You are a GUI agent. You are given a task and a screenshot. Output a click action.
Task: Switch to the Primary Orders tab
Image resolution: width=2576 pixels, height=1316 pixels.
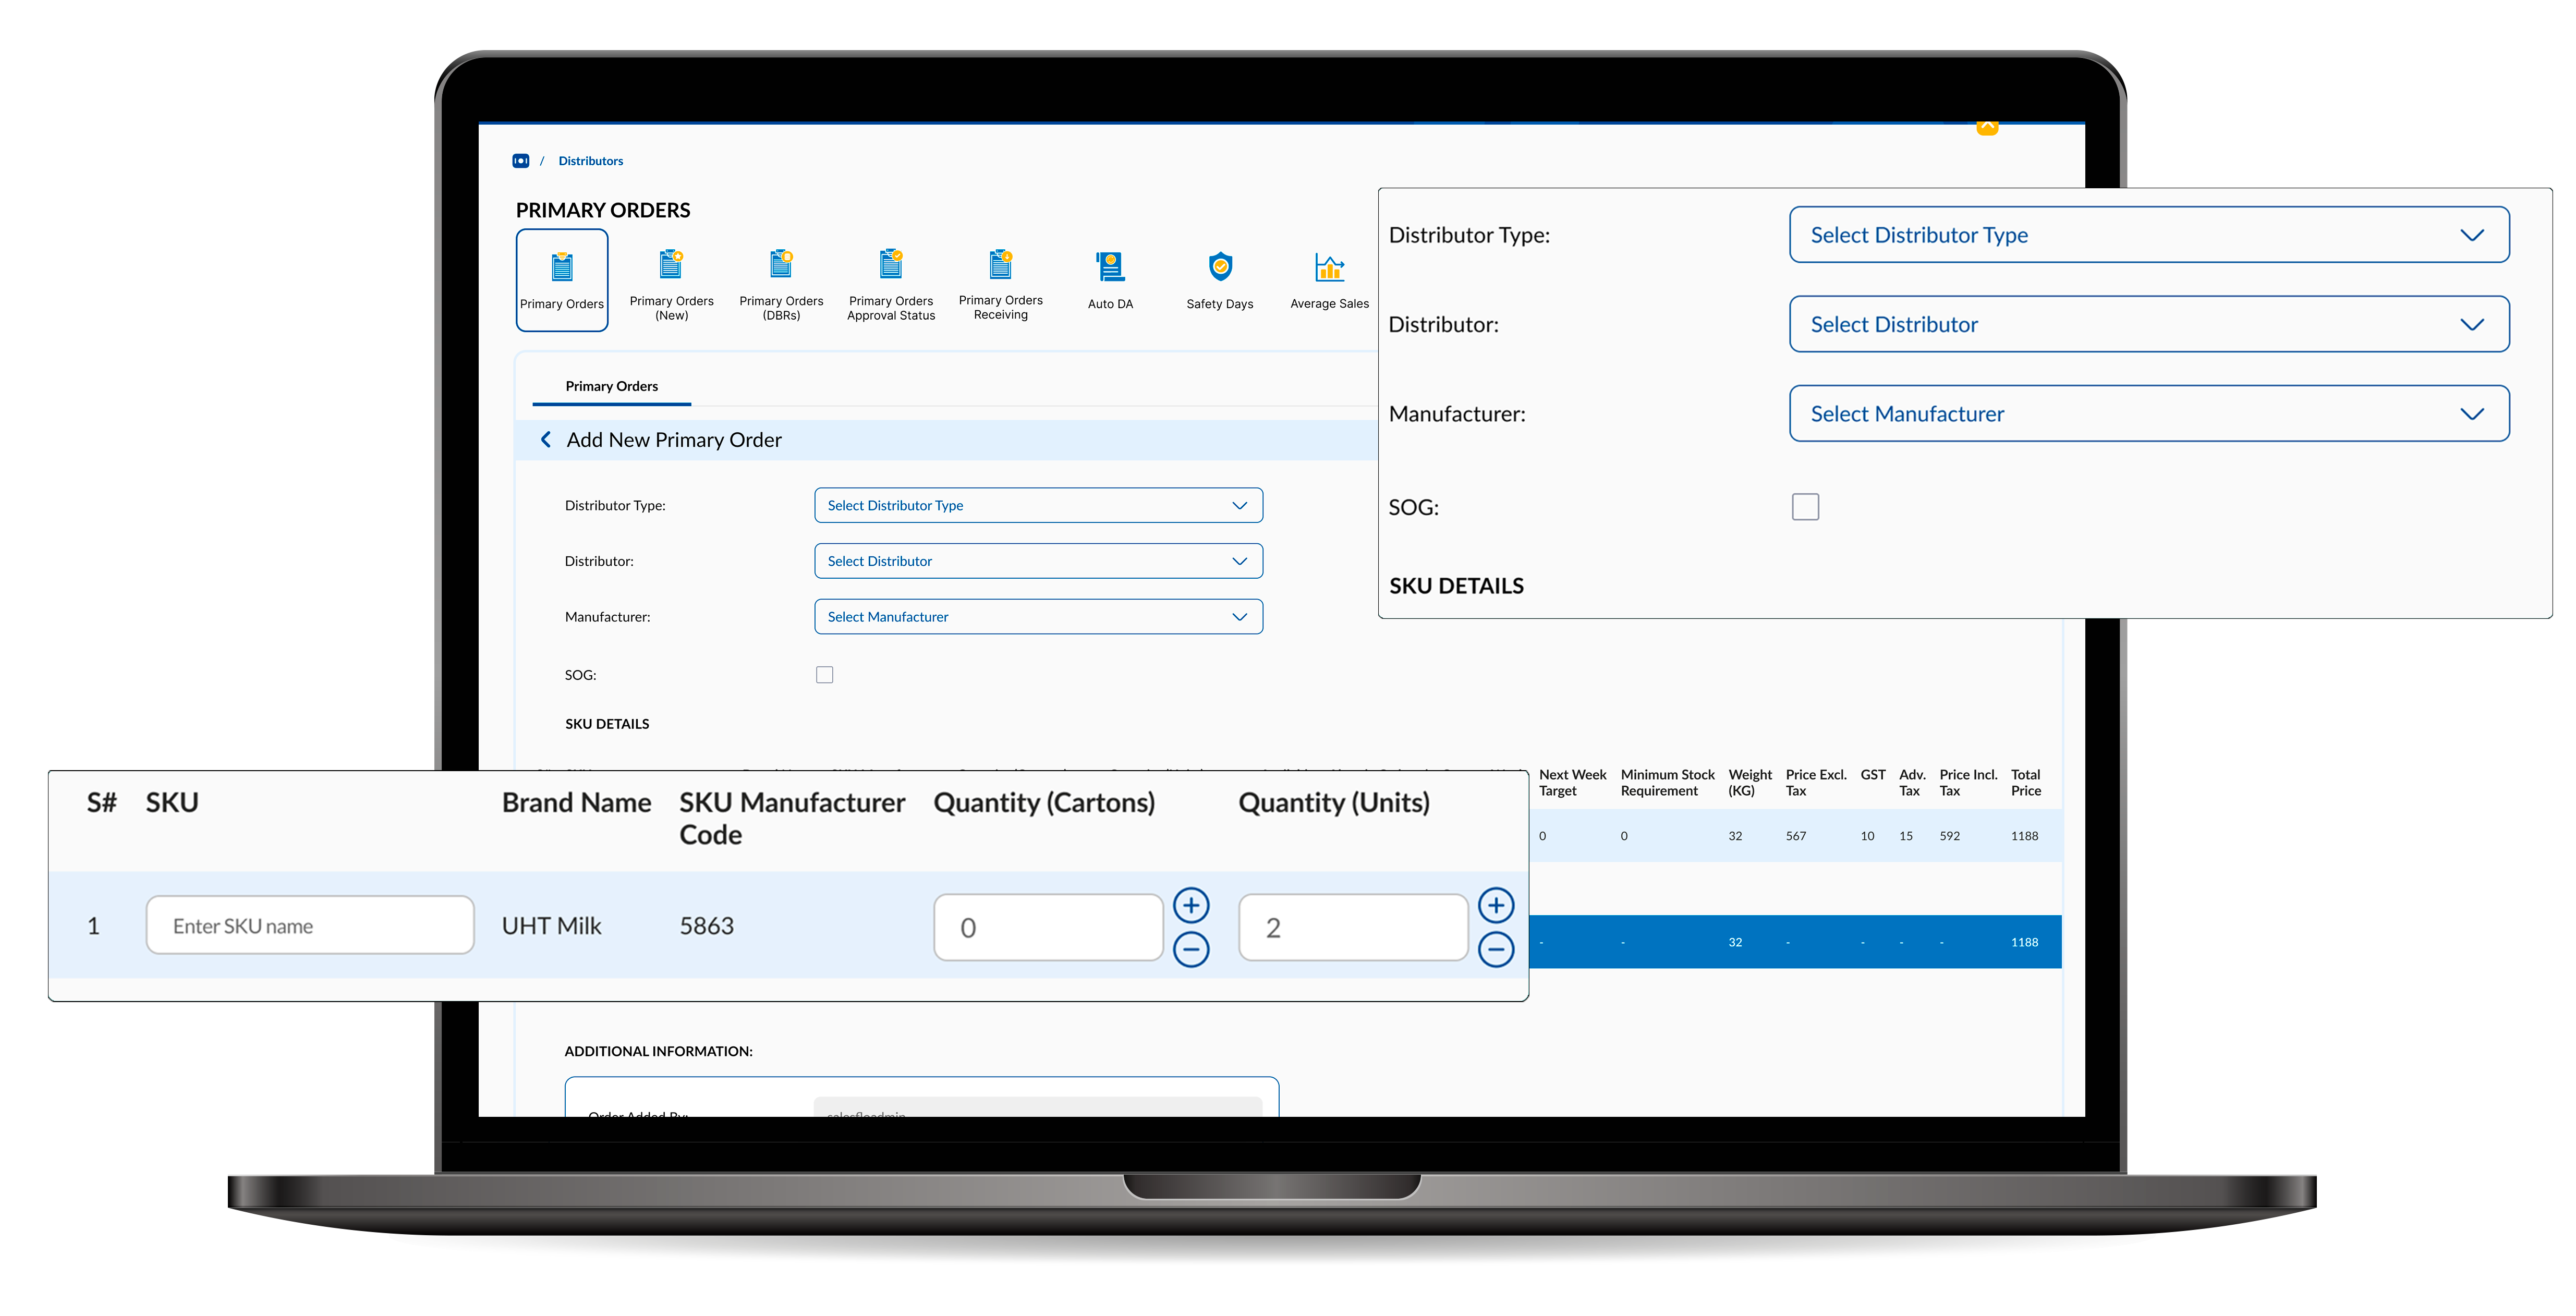point(611,387)
